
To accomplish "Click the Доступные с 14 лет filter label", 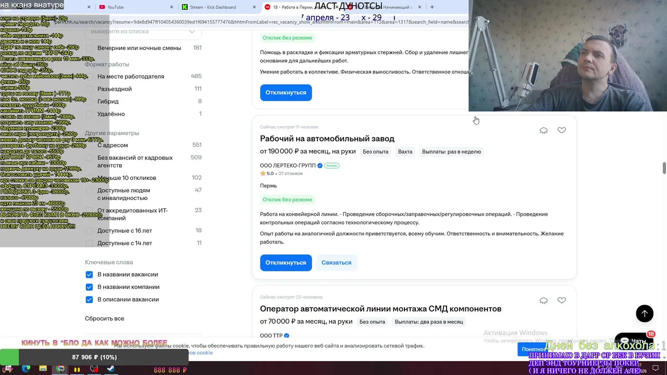I will point(125,243).
